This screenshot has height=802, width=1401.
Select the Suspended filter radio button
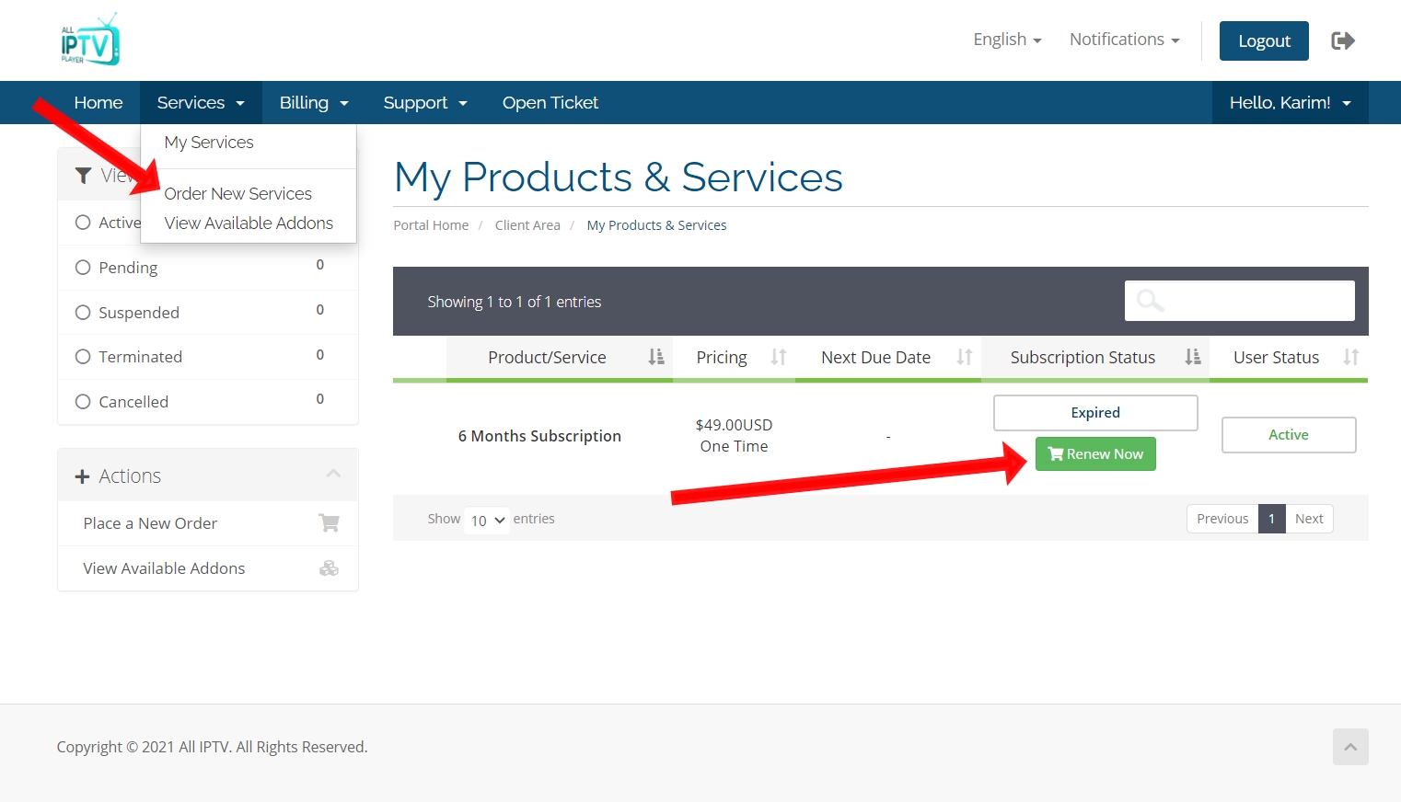click(83, 313)
